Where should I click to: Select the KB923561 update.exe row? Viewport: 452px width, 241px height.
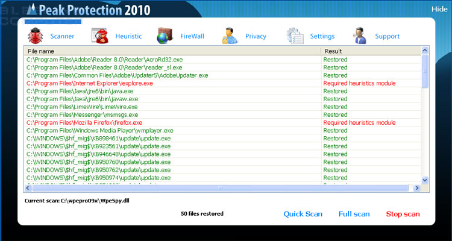pyautogui.click(x=222, y=146)
